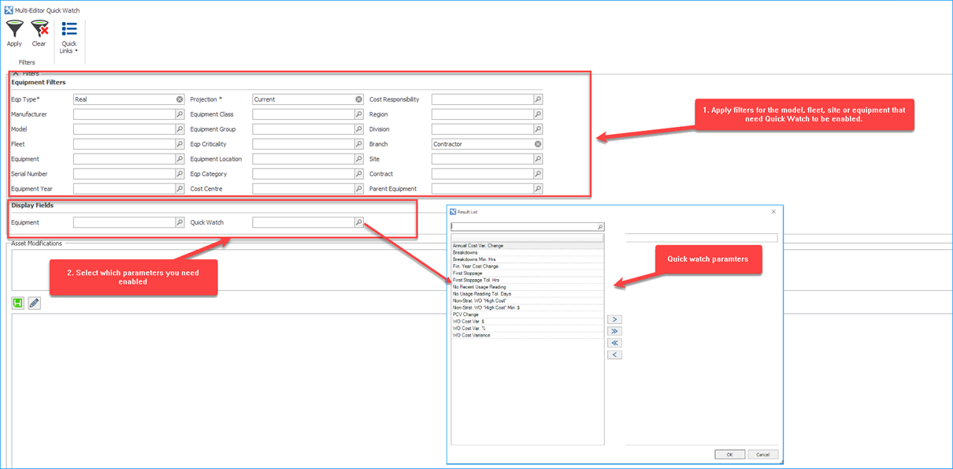The width and height of the screenshot is (953, 469).
Task: Click the Apply filter funnel icon
Action: point(14,29)
